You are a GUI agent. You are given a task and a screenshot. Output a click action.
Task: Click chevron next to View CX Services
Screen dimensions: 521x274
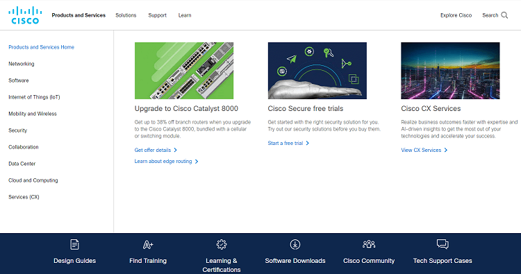tap(446, 151)
